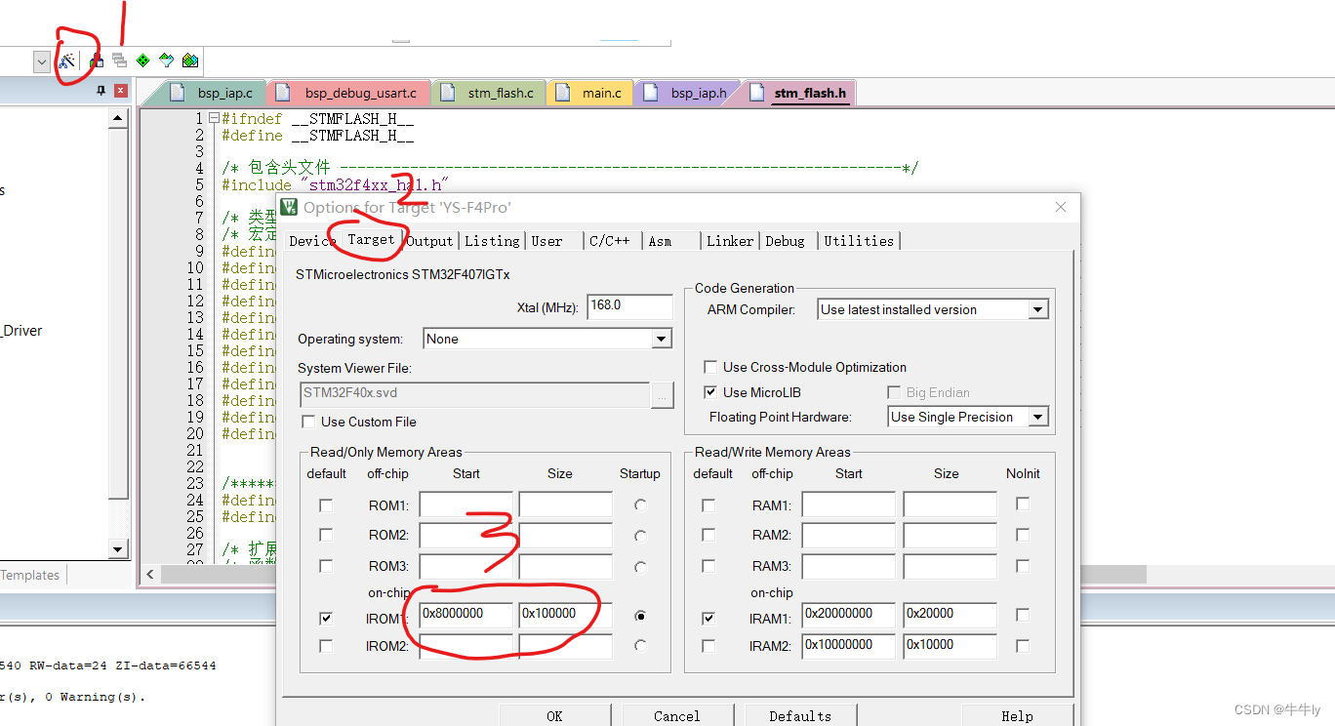
Task: Click the Defaults button
Action: pos(800,715)
